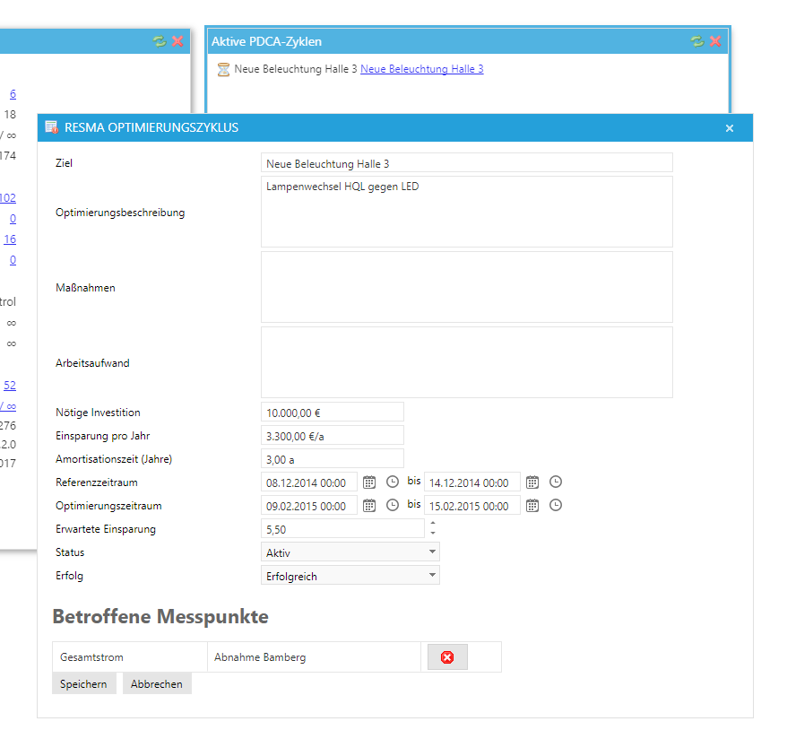Click Speichern to save the cycle
This screenshot has width=787, height=730.
coord(83,684)
